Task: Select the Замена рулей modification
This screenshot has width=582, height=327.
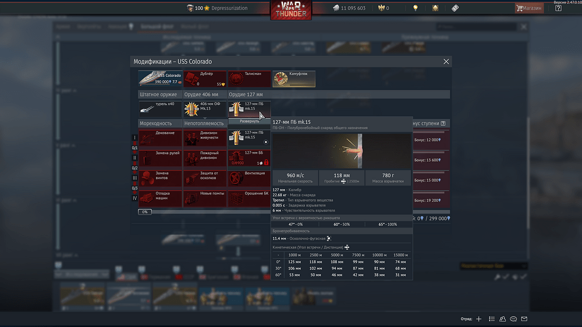Action: pyautogui.click(x=160, y=158)
